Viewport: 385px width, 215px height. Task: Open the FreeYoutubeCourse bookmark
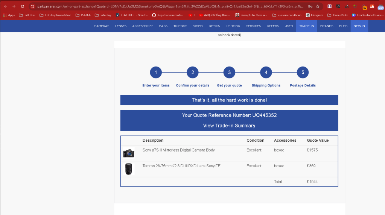click(368, 15)
